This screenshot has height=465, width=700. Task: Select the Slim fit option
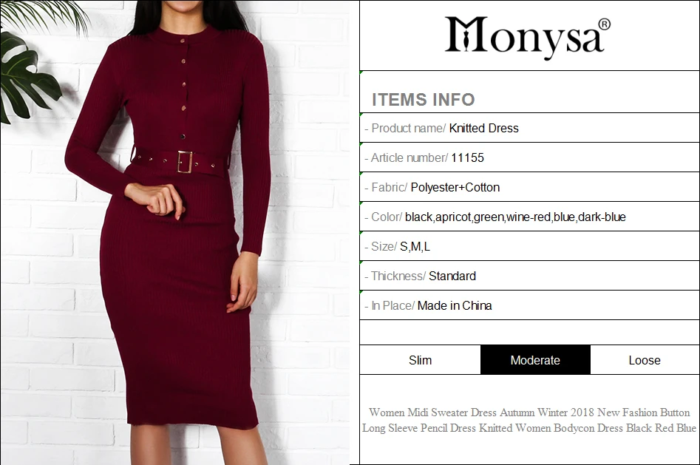click(x=420, y=360)
